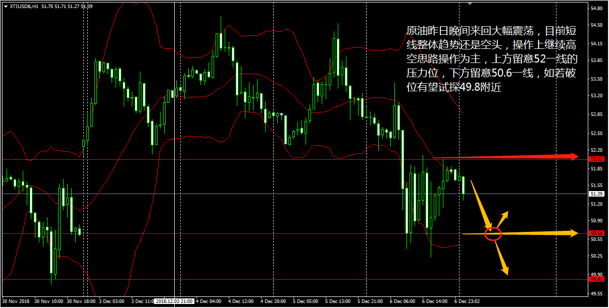The height and width of the screenshot is (308, 609).
Task: Click the 53.85 price axis label
Action: (597, 60)
